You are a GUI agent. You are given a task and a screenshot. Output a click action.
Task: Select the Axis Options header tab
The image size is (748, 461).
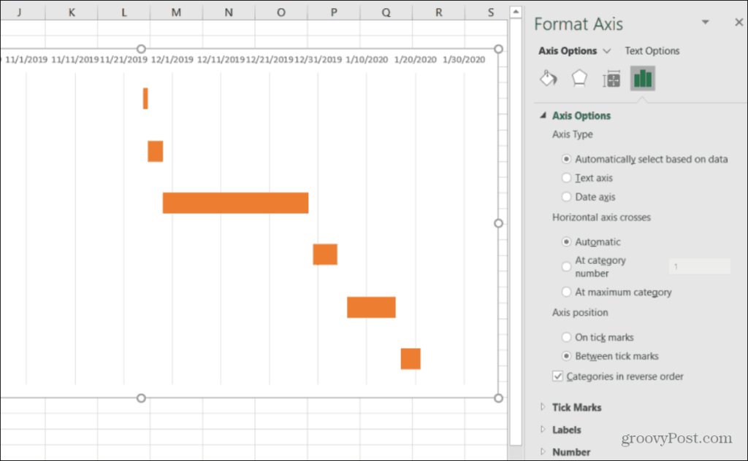tap(568, 51)
